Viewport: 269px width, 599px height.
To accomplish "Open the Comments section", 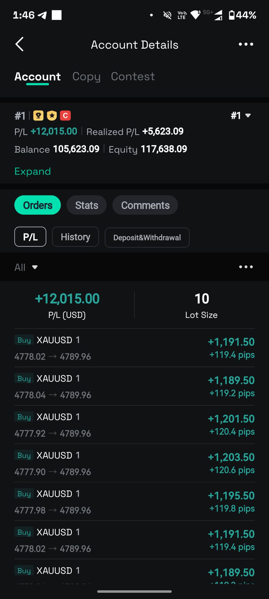I will [x=145, y=205].
